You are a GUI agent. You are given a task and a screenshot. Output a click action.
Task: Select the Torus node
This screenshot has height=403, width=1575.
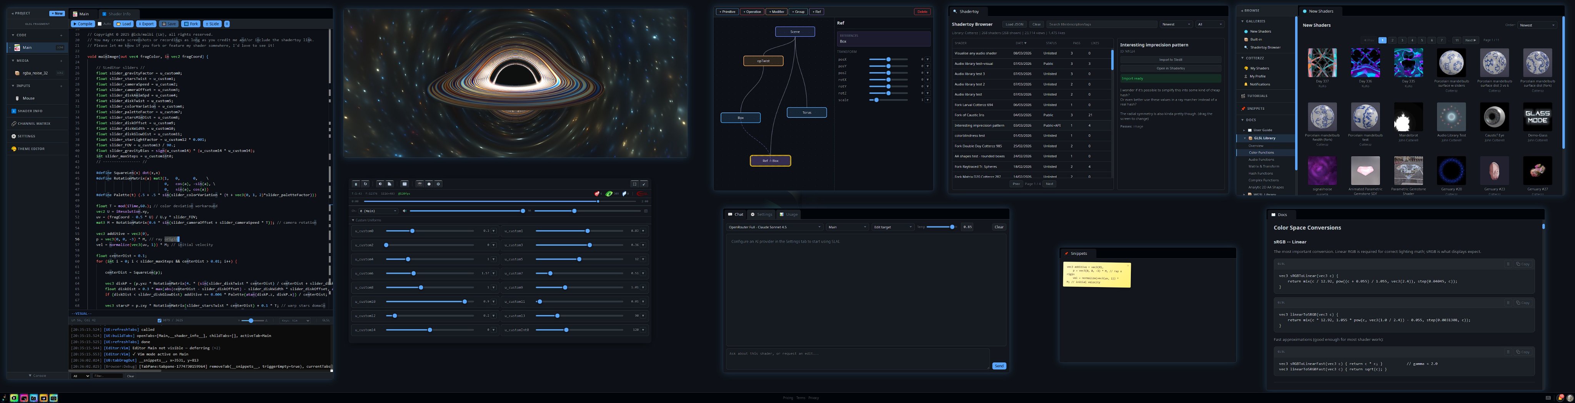[806, 112]
